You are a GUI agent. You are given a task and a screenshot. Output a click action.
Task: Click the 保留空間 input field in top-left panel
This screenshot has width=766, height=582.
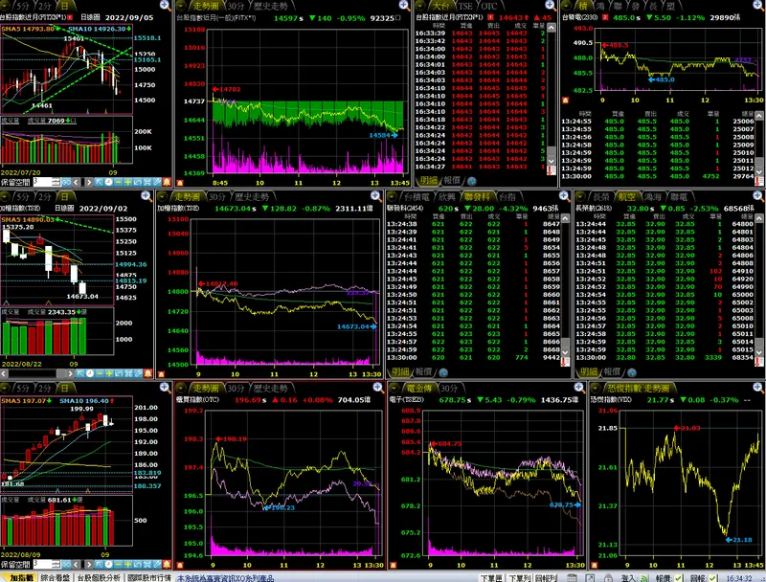tap(42, 182)
